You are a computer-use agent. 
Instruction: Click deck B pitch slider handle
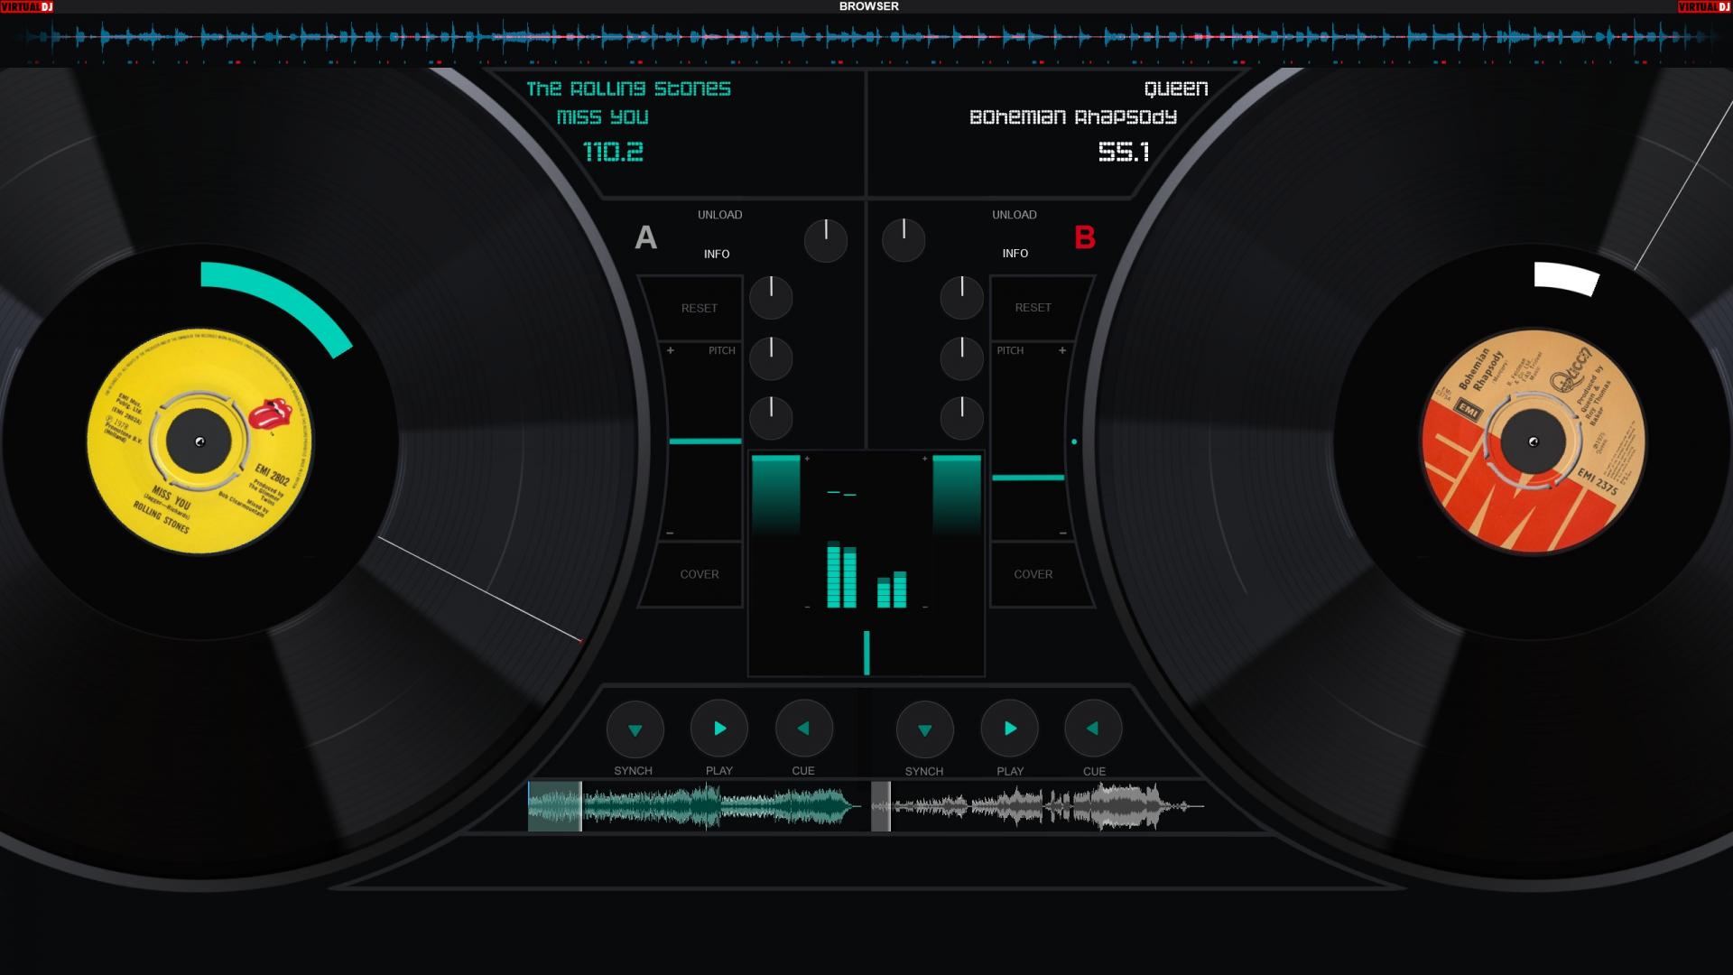tap(1028, 478)
